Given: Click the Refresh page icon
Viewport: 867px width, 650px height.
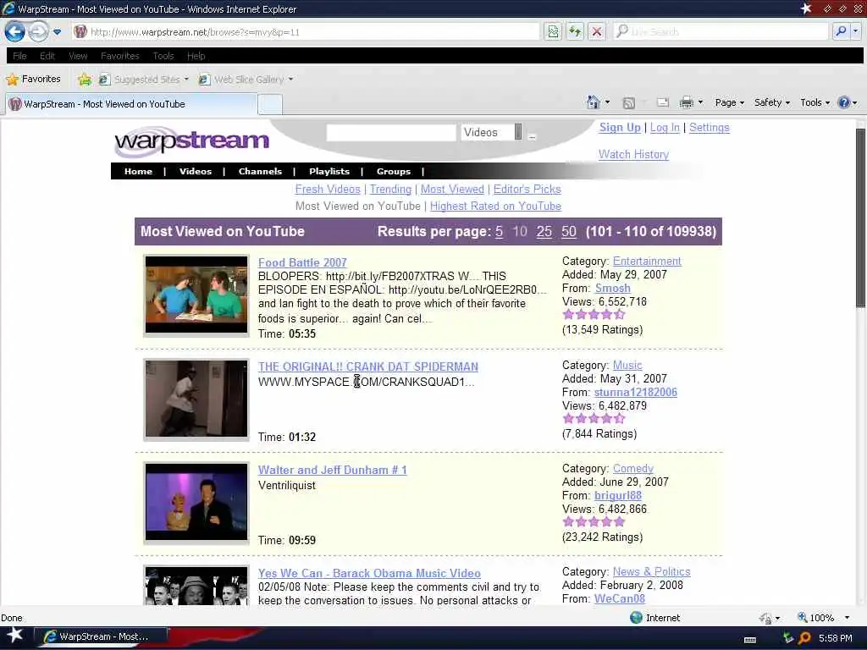Looking at the screenshot, I should (575, 31).
